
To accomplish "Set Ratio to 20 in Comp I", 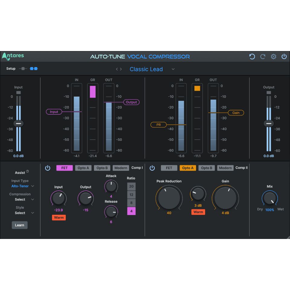I will click(x=131, y=186).
